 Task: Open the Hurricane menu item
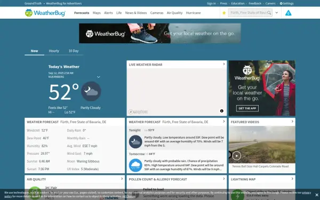[193, 13]
